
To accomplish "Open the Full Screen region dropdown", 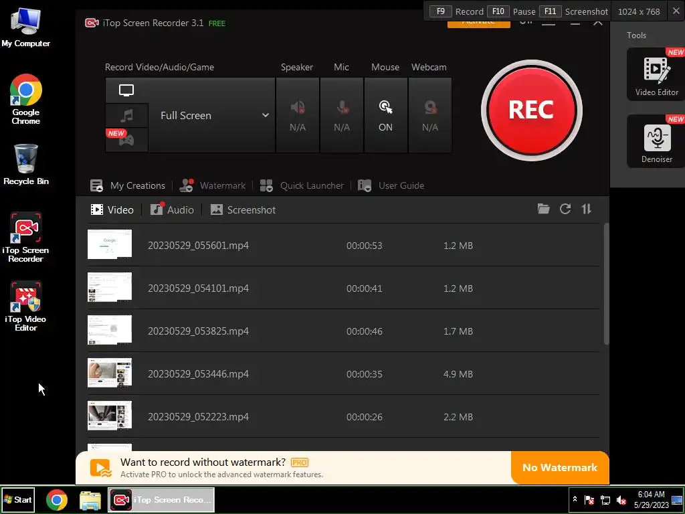I will (212, 115).
